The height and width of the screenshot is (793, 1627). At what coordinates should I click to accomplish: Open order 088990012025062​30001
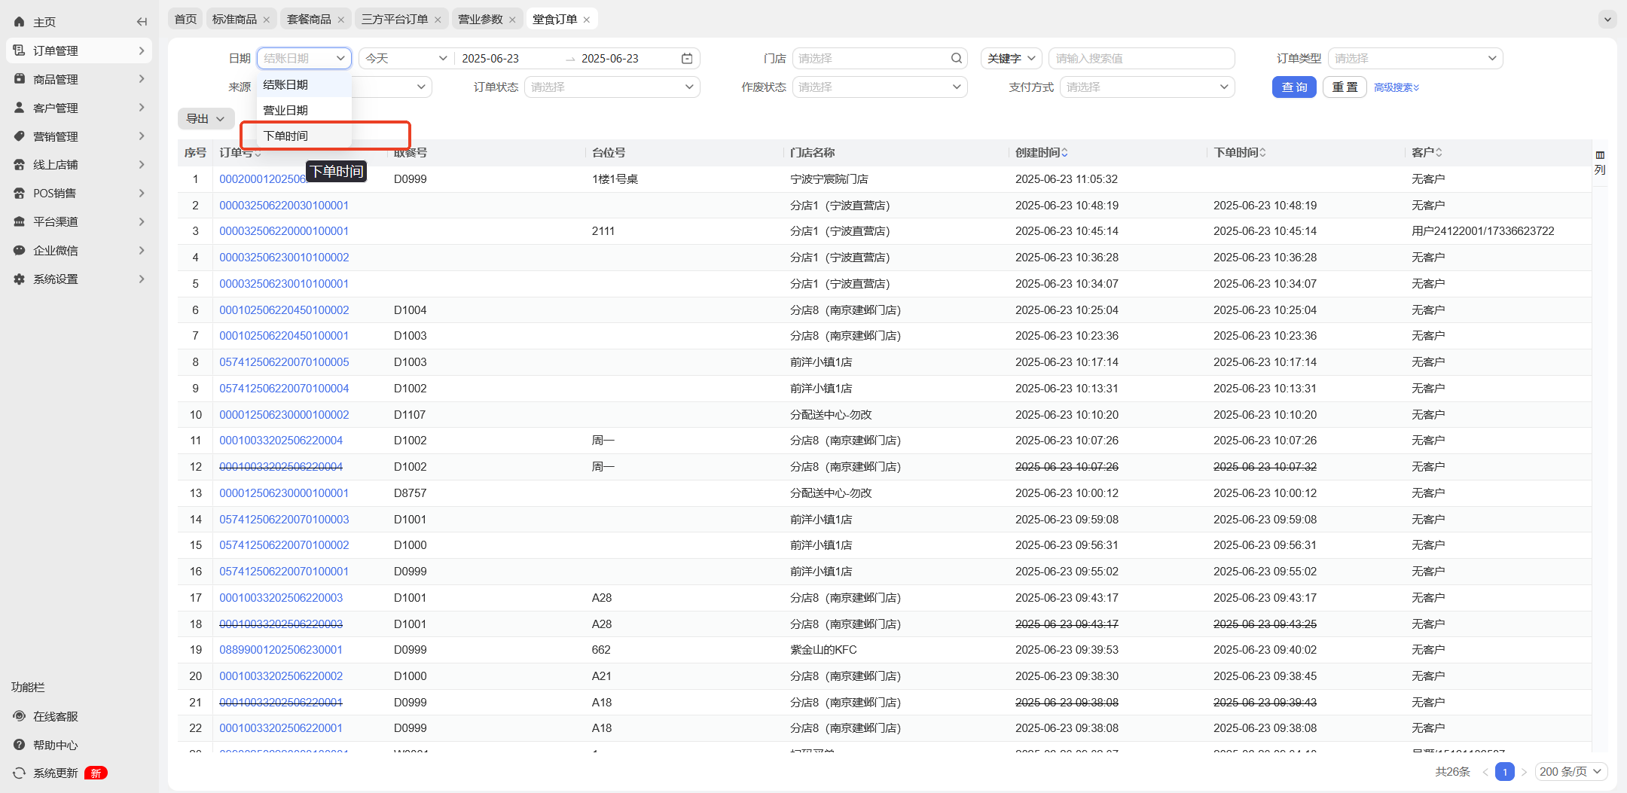point(281,650)
